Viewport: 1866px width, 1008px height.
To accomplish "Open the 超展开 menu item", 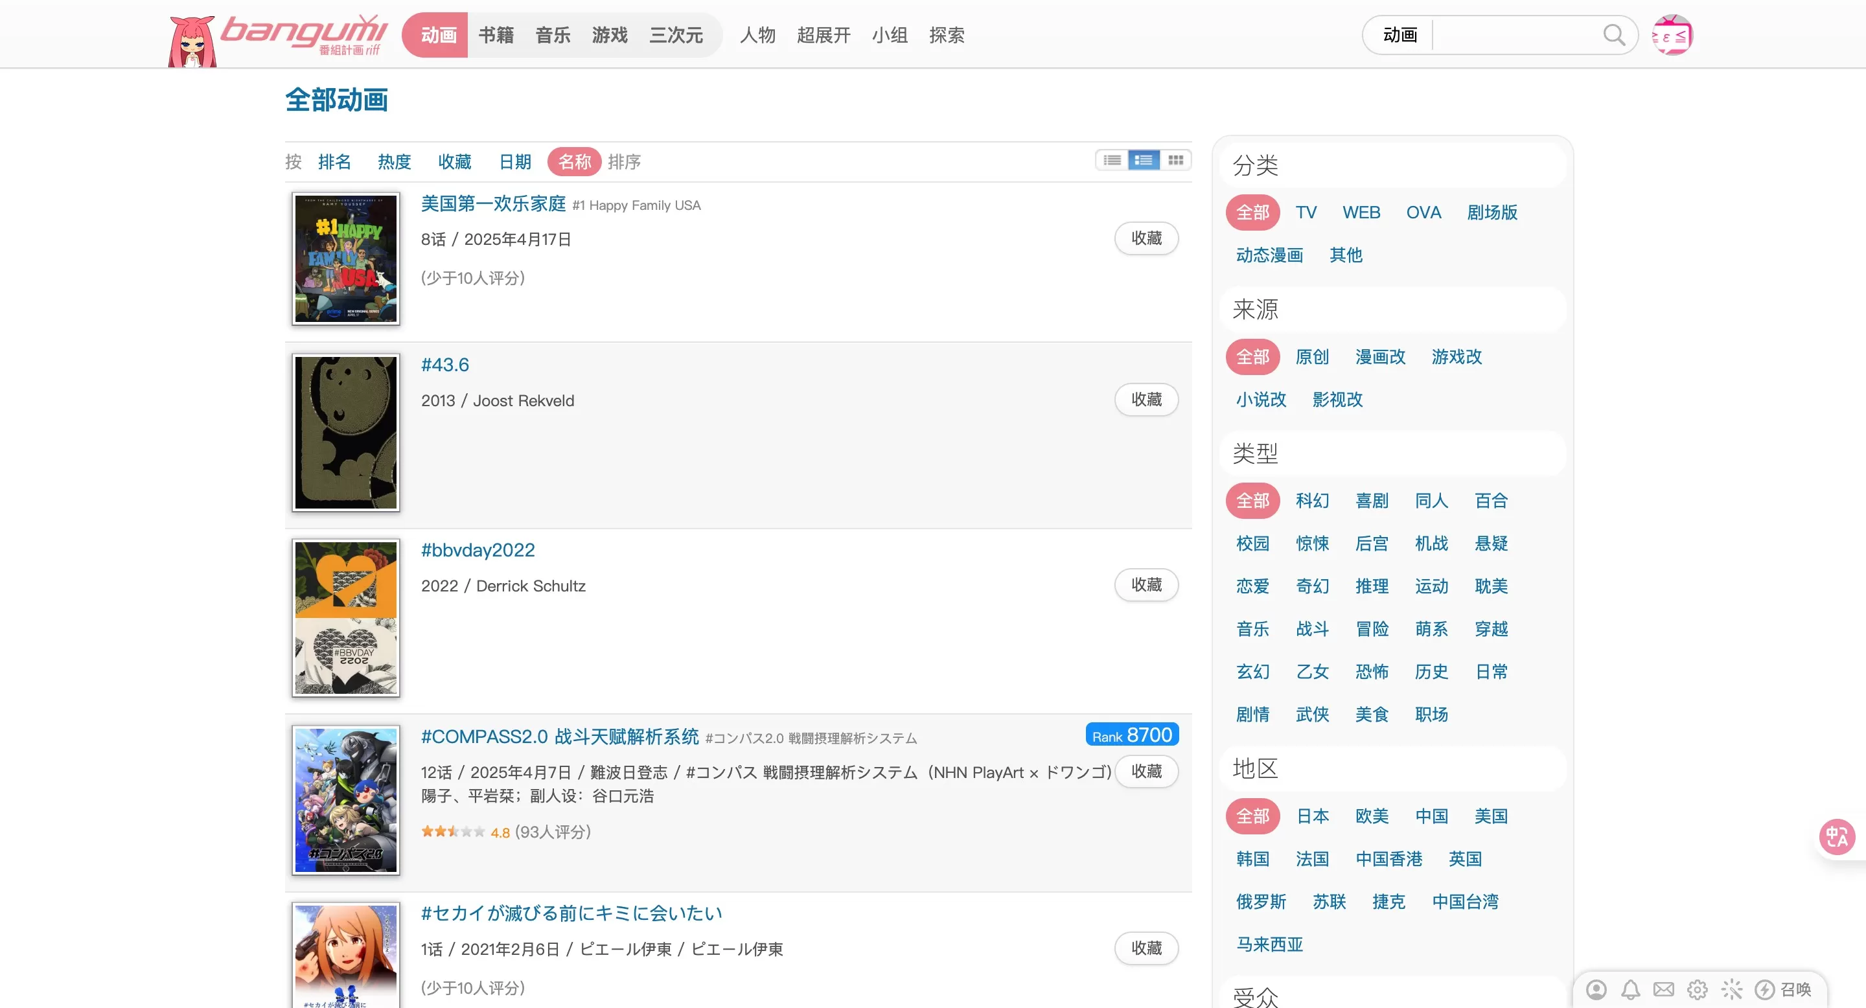I will pos(824,34).
